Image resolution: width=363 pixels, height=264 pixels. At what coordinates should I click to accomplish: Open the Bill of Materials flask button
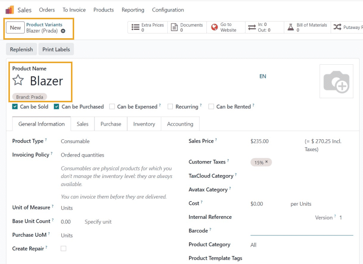point(307,28)
